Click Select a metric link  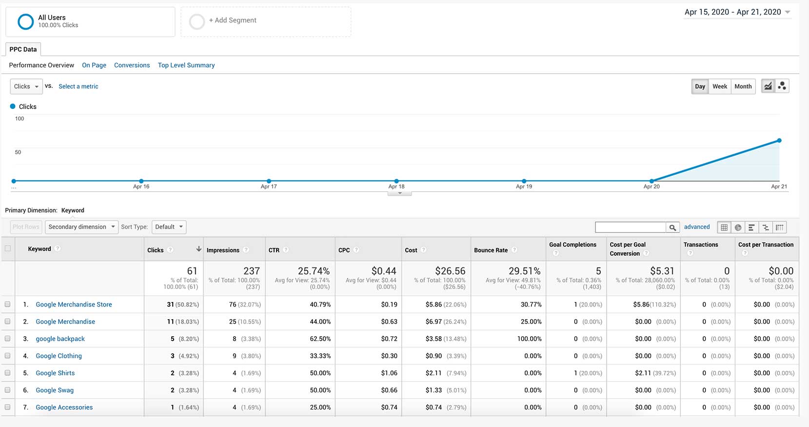[x=79, y=86]
